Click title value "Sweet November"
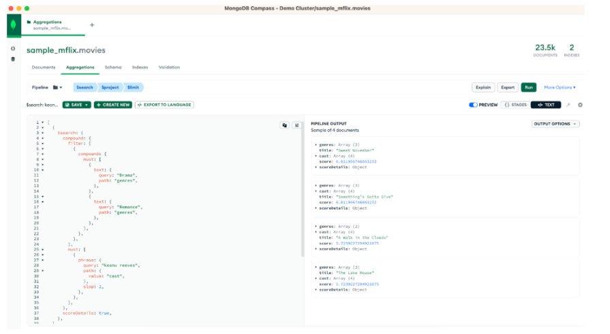Screen dimensions: 610x334 coord(355,151)
